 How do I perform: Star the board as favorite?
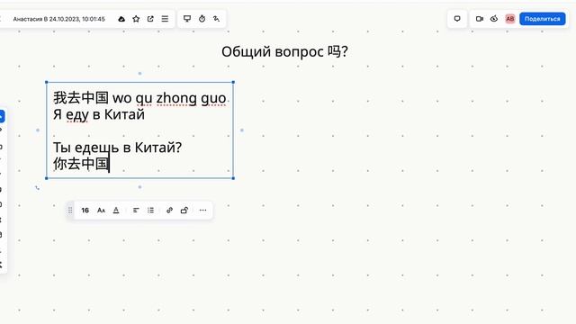[x=136, y=19]
